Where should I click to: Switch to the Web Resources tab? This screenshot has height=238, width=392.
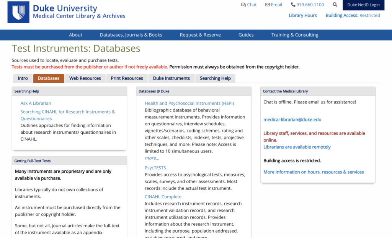pos(85,78)
